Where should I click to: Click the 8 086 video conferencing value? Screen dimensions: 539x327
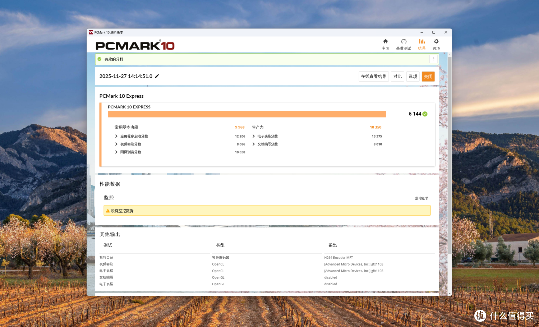point(241,144)
